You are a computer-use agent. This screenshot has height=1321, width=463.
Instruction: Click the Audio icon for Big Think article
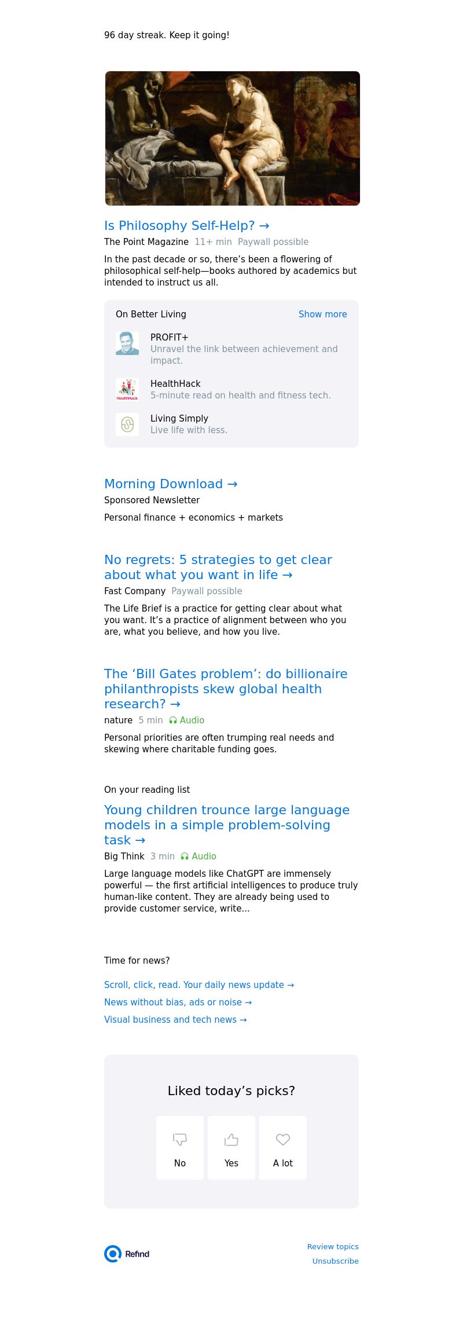coord(185,857)
